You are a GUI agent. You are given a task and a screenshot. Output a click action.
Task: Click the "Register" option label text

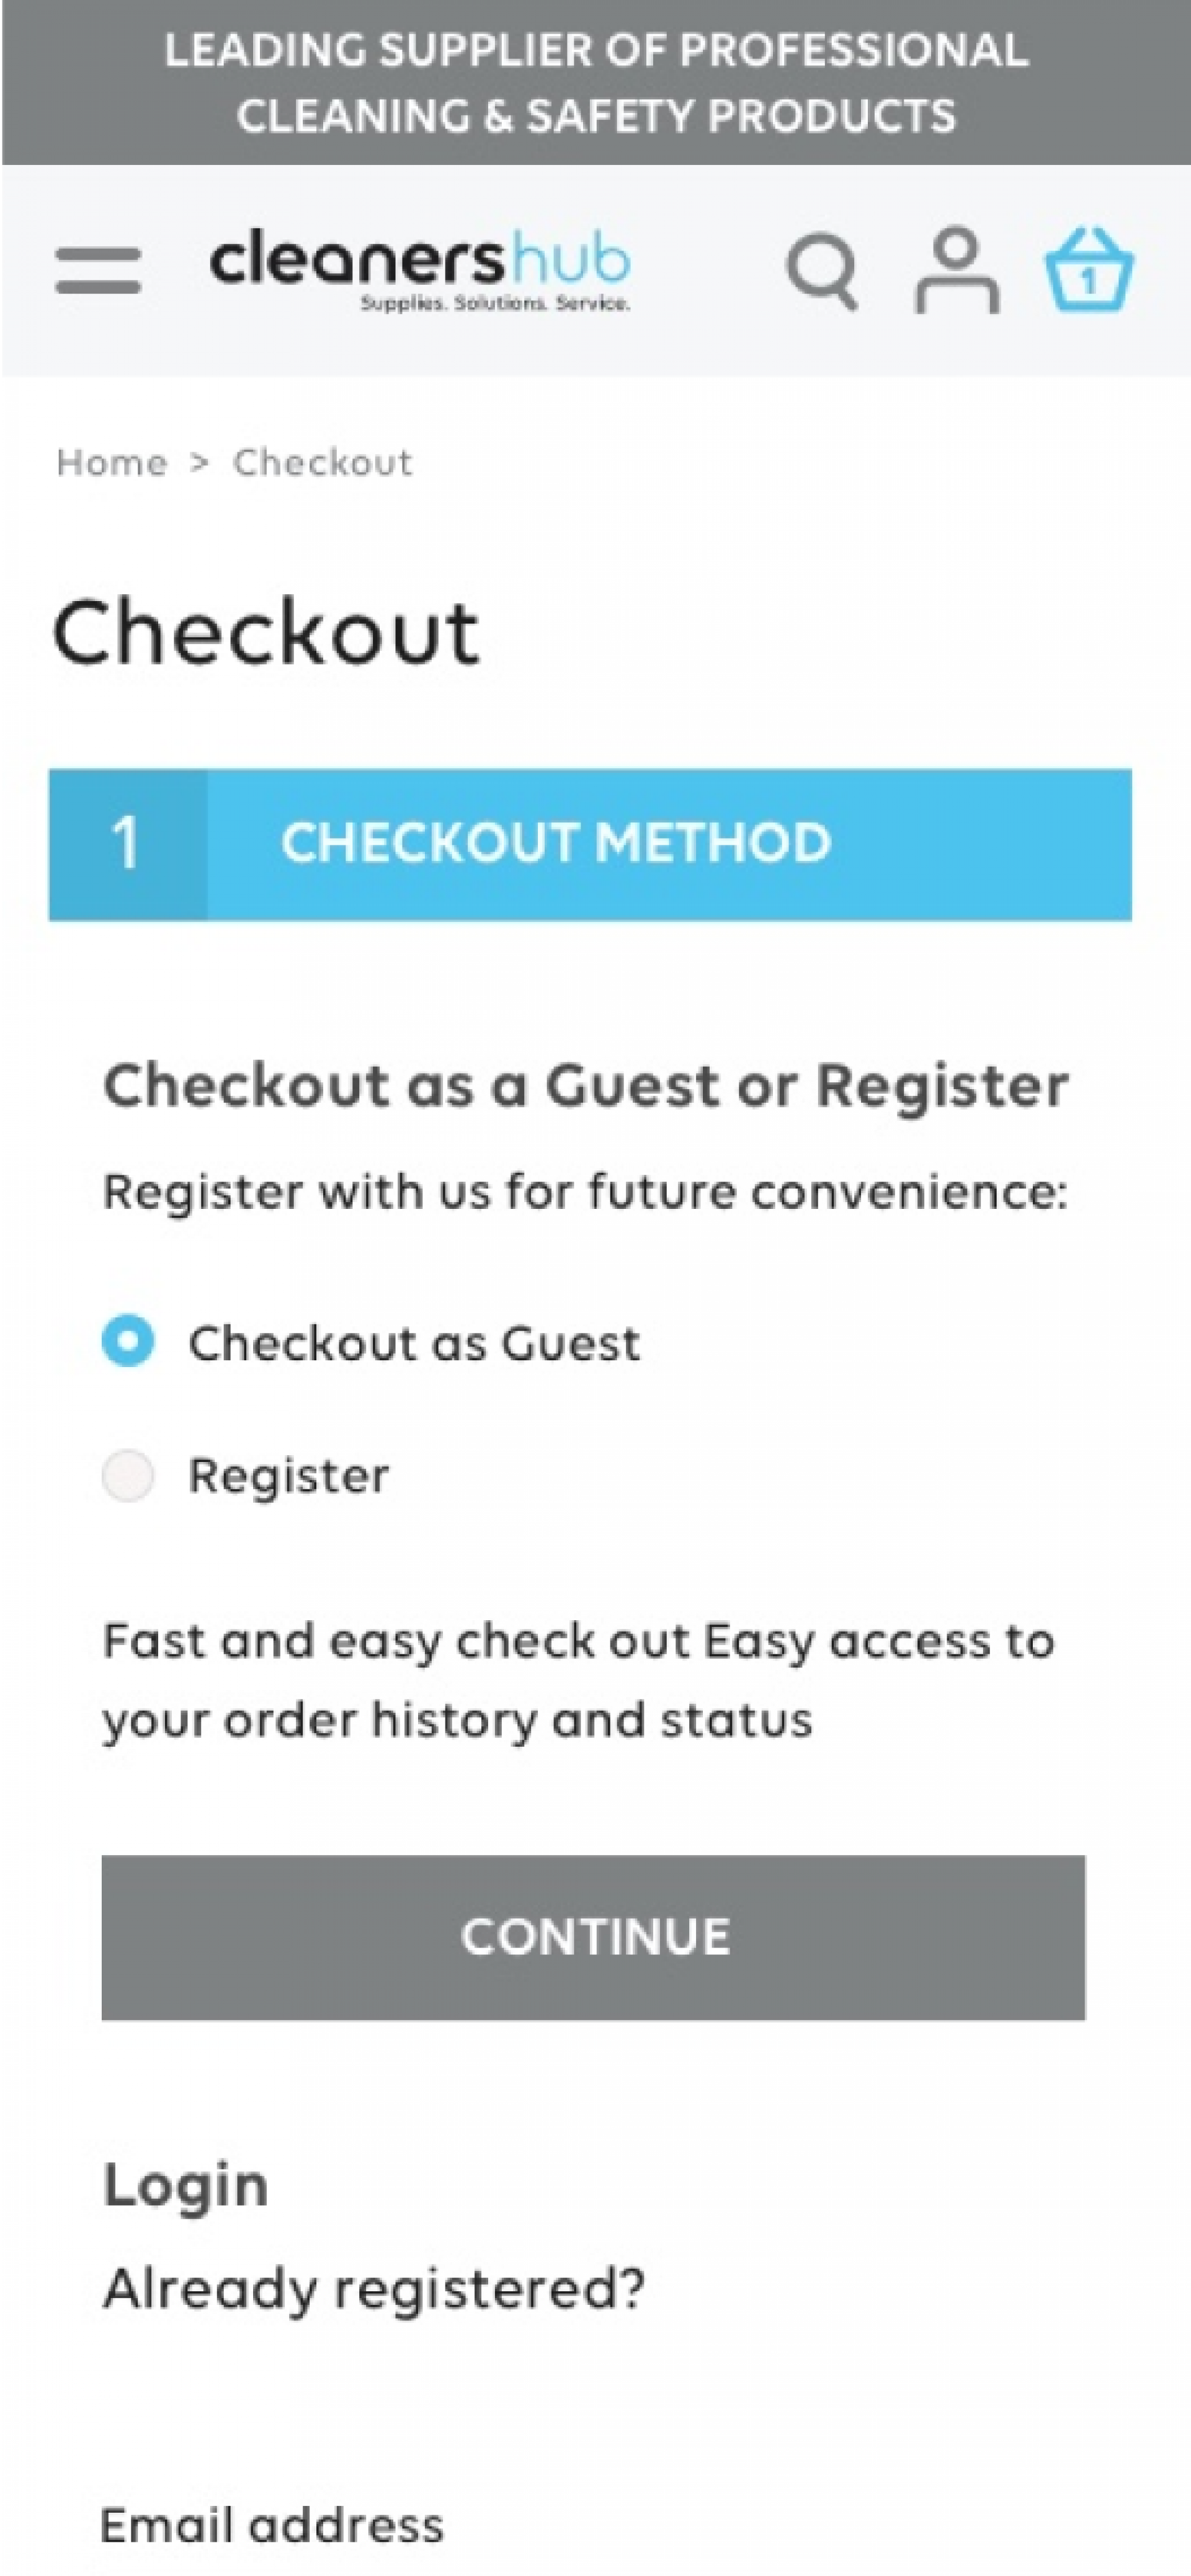[x=289, y=1476]
